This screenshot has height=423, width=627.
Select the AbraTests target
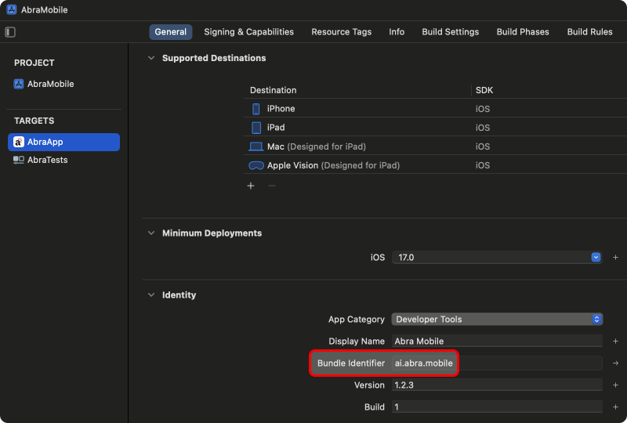41,160
